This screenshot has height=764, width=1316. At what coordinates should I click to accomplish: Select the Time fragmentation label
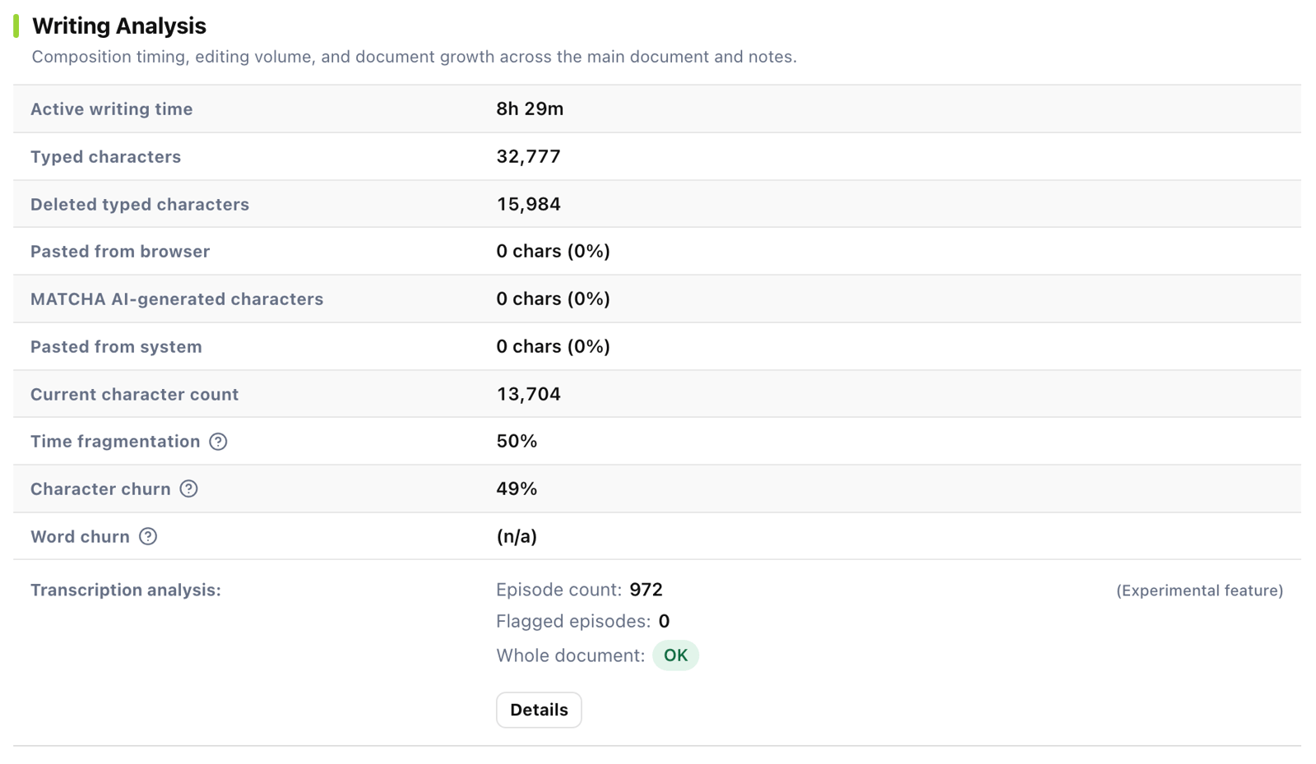click(115, 442)
